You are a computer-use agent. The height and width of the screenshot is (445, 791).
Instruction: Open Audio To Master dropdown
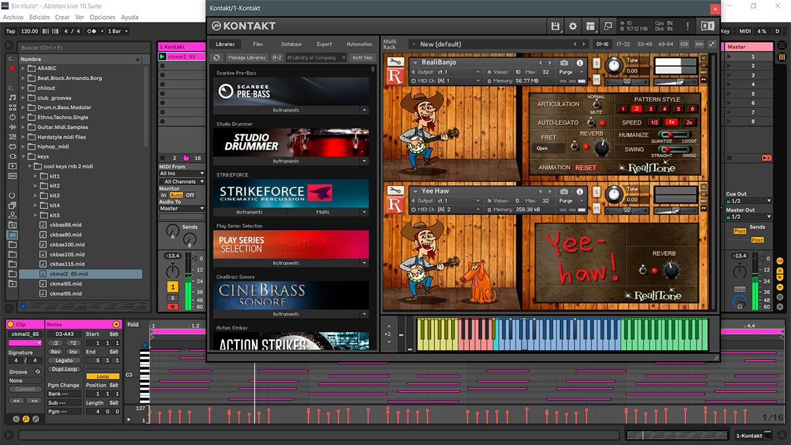[182, 208]
